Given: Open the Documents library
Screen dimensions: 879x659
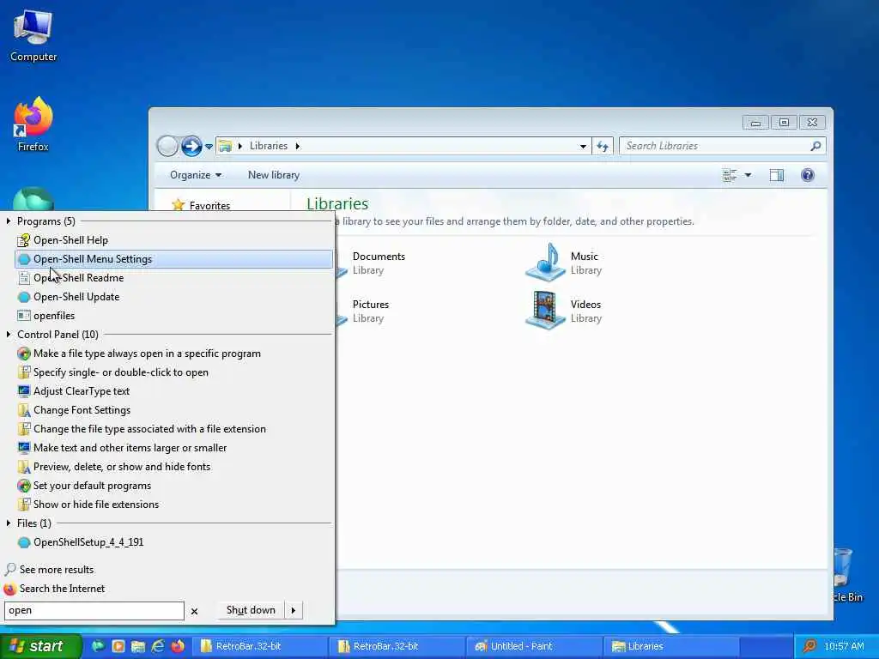Looking at the screenshot, I should pyautogui.click(x=379, y=263).
